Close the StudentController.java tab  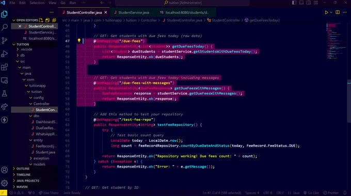[106, 12]
